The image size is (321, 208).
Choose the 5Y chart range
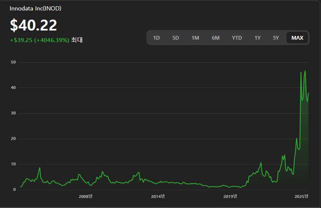click(x=276, y=38)
